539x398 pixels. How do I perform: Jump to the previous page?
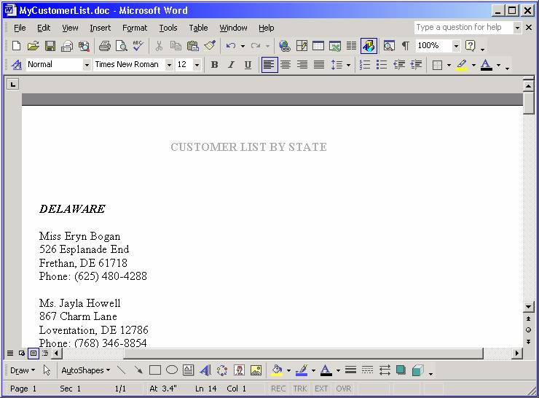click(x=528, y=319)
